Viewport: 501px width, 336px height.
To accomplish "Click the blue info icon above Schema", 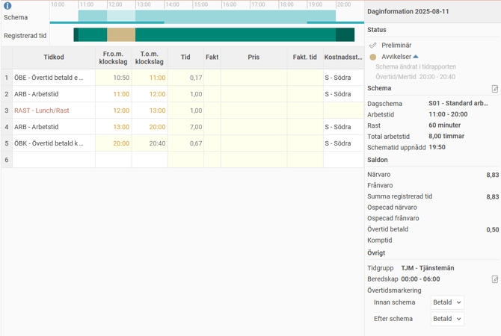I will coord(7,5).
